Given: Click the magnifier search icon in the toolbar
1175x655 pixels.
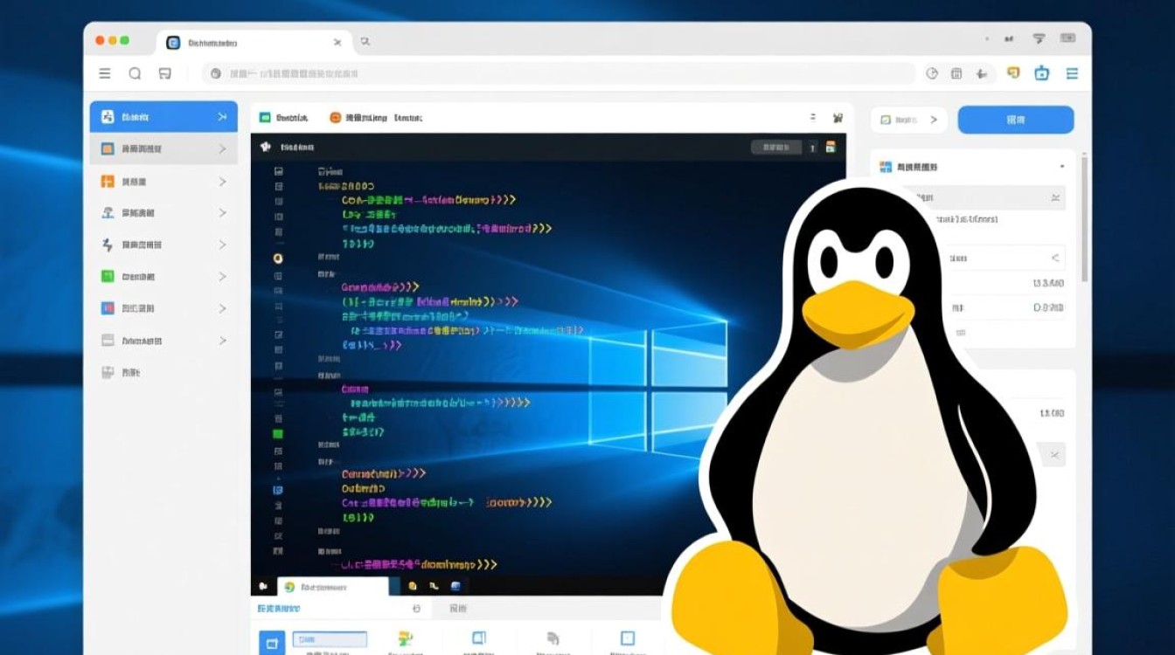Looking at the screenshot, I should (x=136, y=73).
